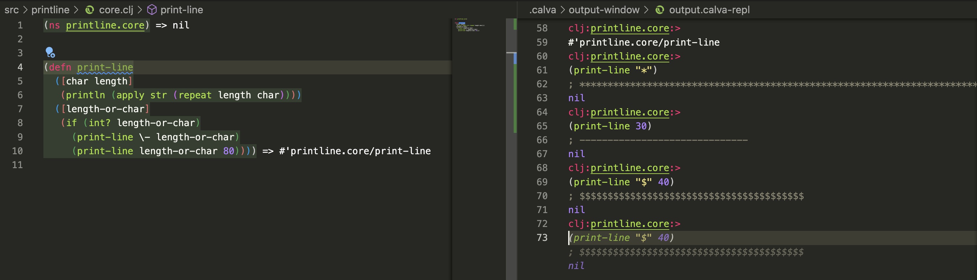
Task: Follow the printline.core namespace link on line 1
Action: pyautogui.click(x=105, y=25)
